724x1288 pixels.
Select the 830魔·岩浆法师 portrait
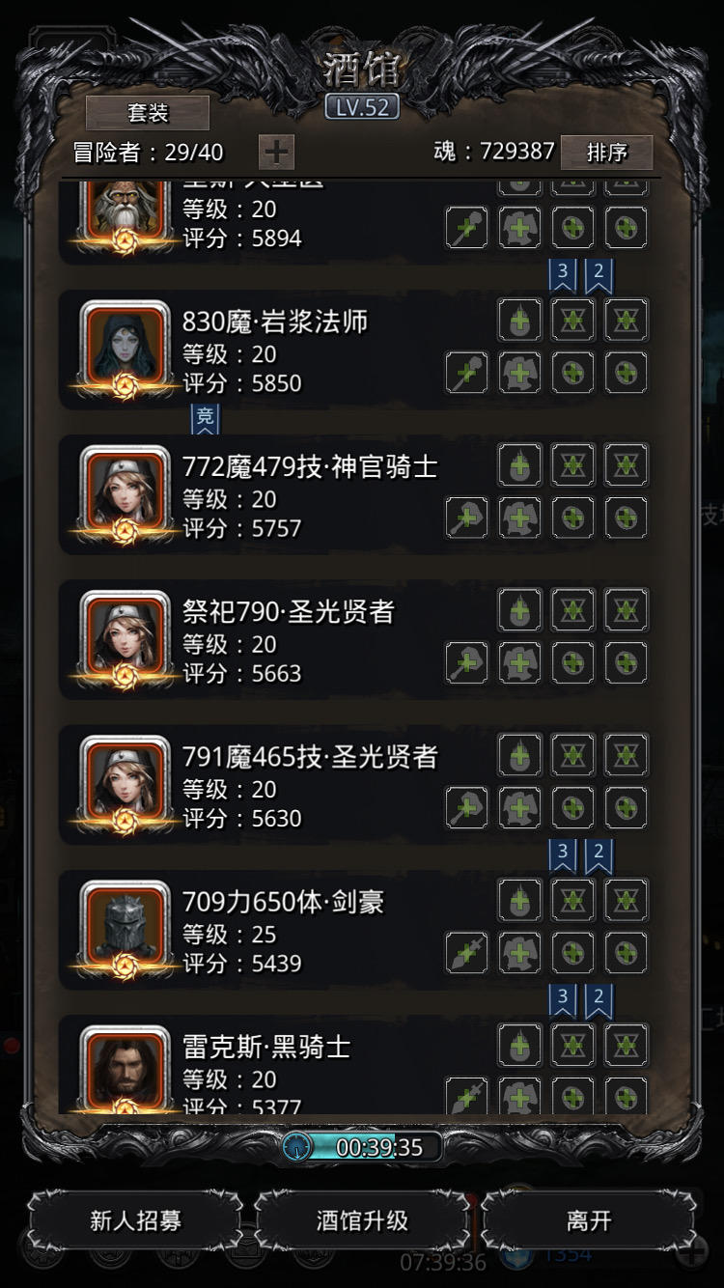(125, 346)
